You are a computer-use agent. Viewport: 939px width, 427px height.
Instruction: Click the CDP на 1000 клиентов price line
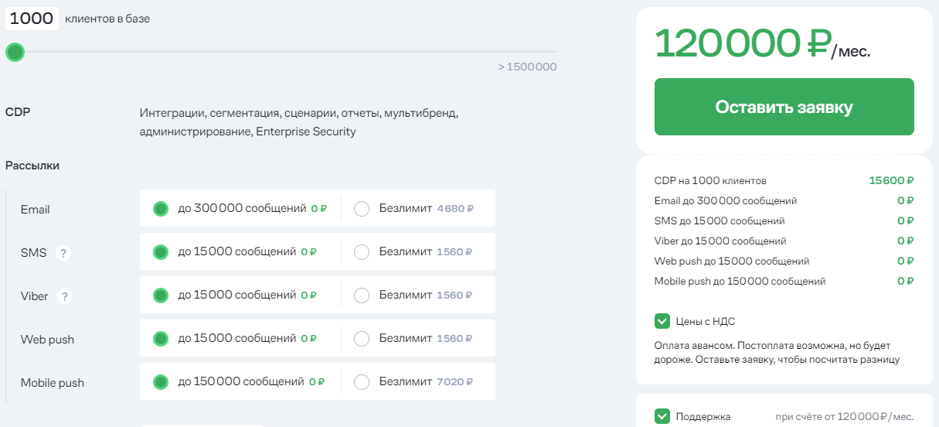[784, 180]
